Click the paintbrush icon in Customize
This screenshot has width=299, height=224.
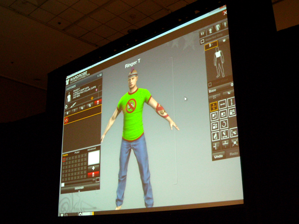tap(73, 105)
